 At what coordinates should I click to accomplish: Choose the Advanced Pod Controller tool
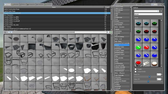122,43
